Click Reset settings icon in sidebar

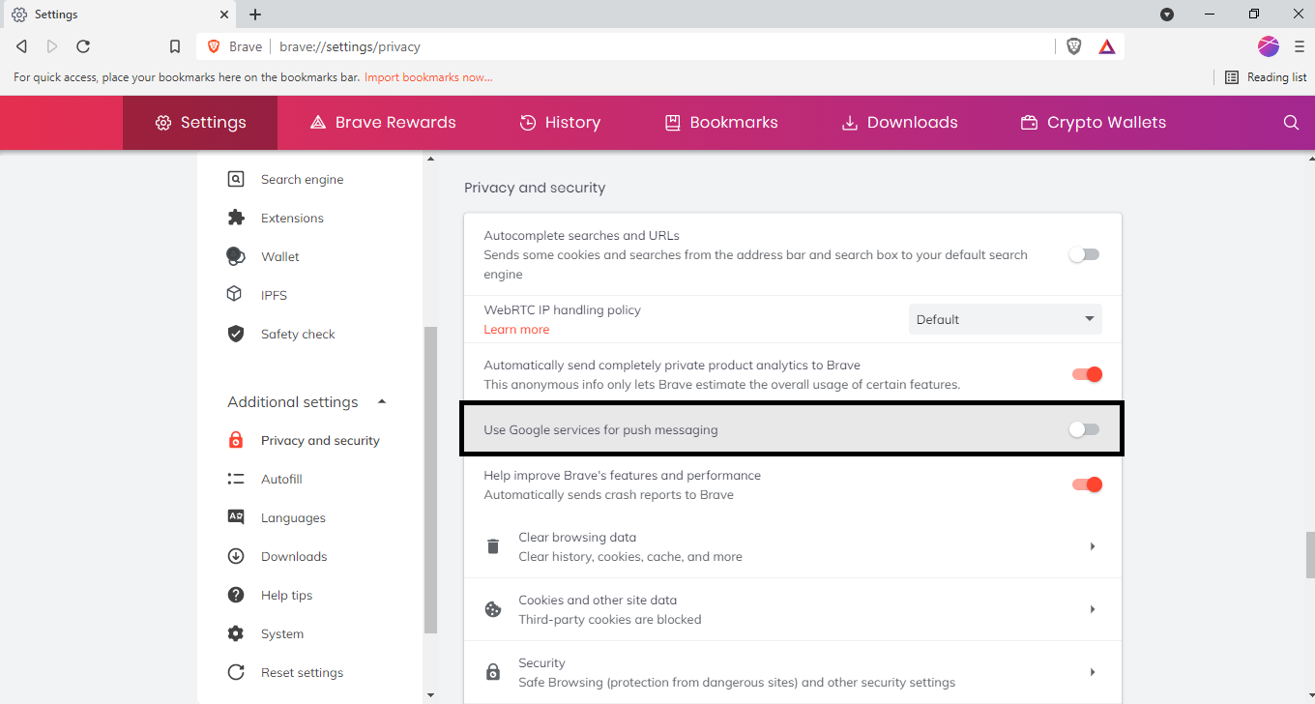pos(236,672)
